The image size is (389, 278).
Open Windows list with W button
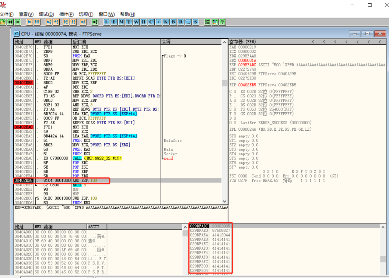click(136, 22)
